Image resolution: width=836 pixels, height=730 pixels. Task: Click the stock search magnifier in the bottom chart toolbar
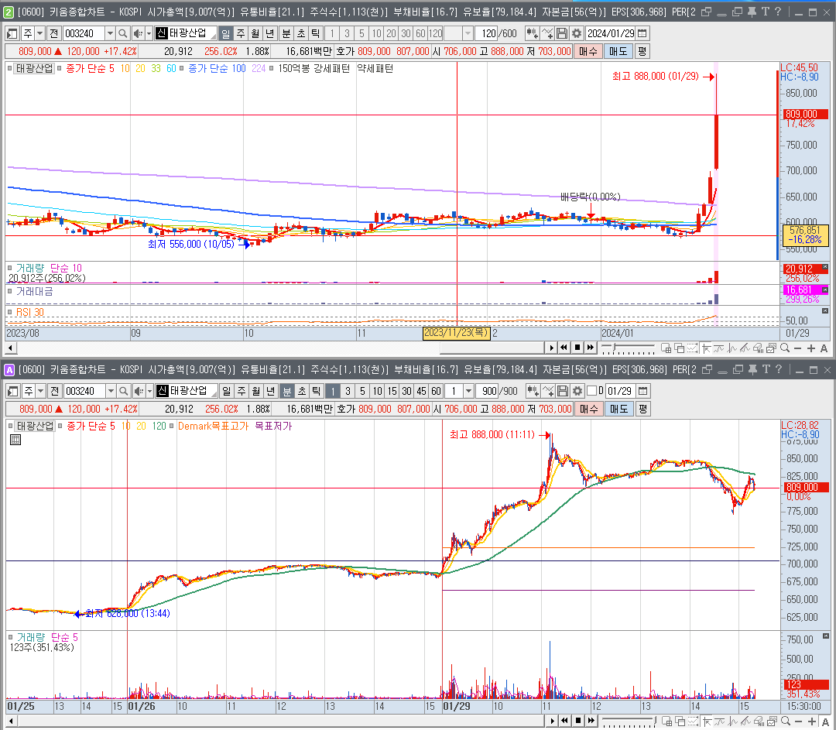(124, 392)
